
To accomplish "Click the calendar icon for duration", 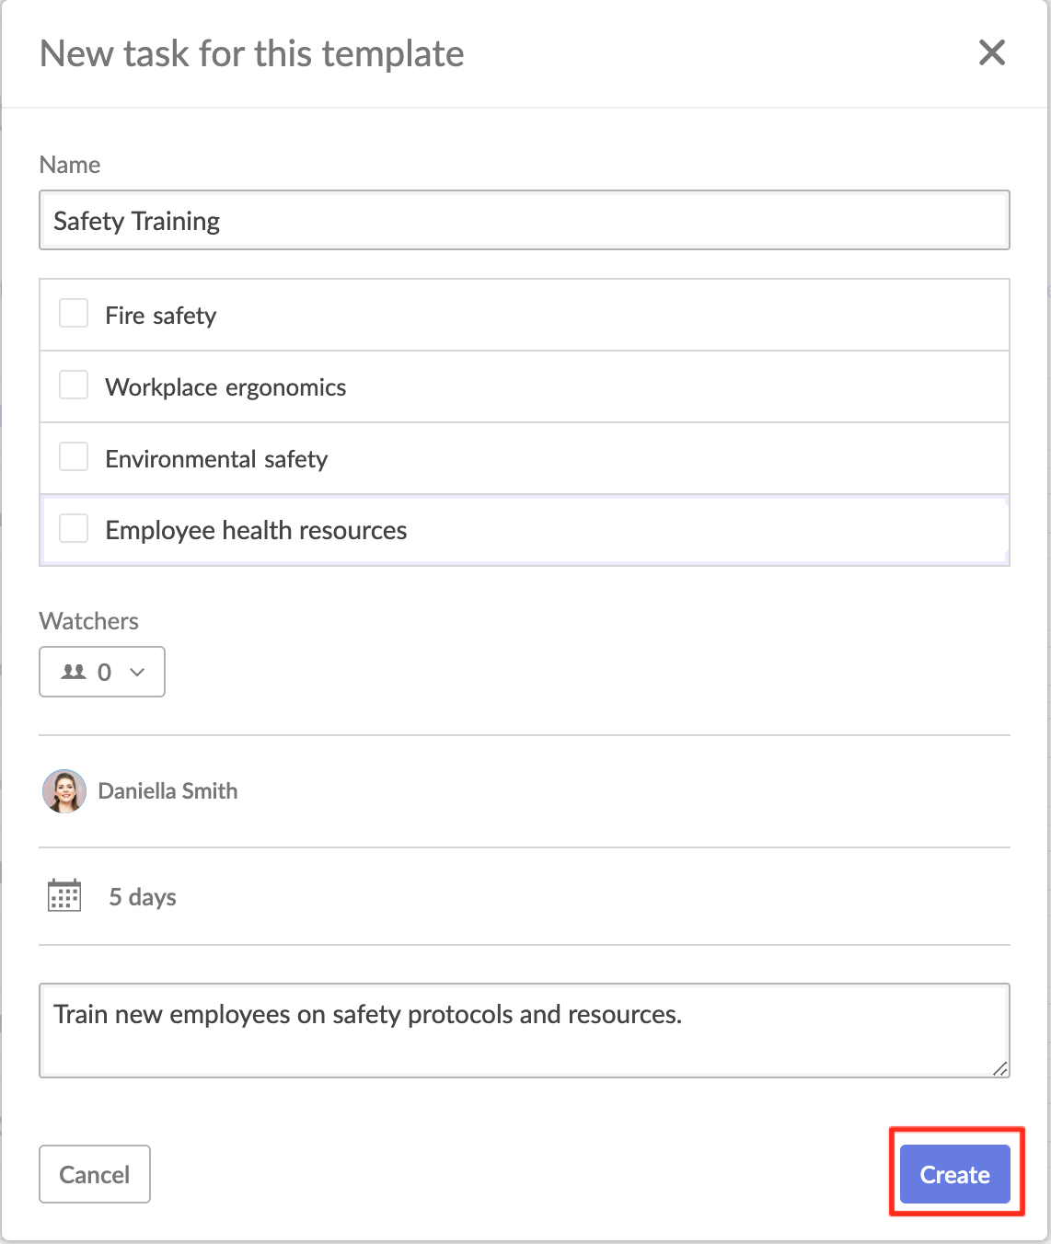I will [63, 896].
